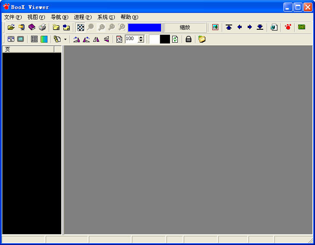This screenshot has height=245, width=315.
Task: Go to first page arrow icon
Action: point(229,27)
